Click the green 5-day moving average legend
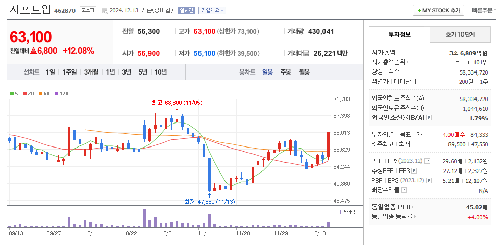This screenshot has height=245, width=500. [14, 94]
